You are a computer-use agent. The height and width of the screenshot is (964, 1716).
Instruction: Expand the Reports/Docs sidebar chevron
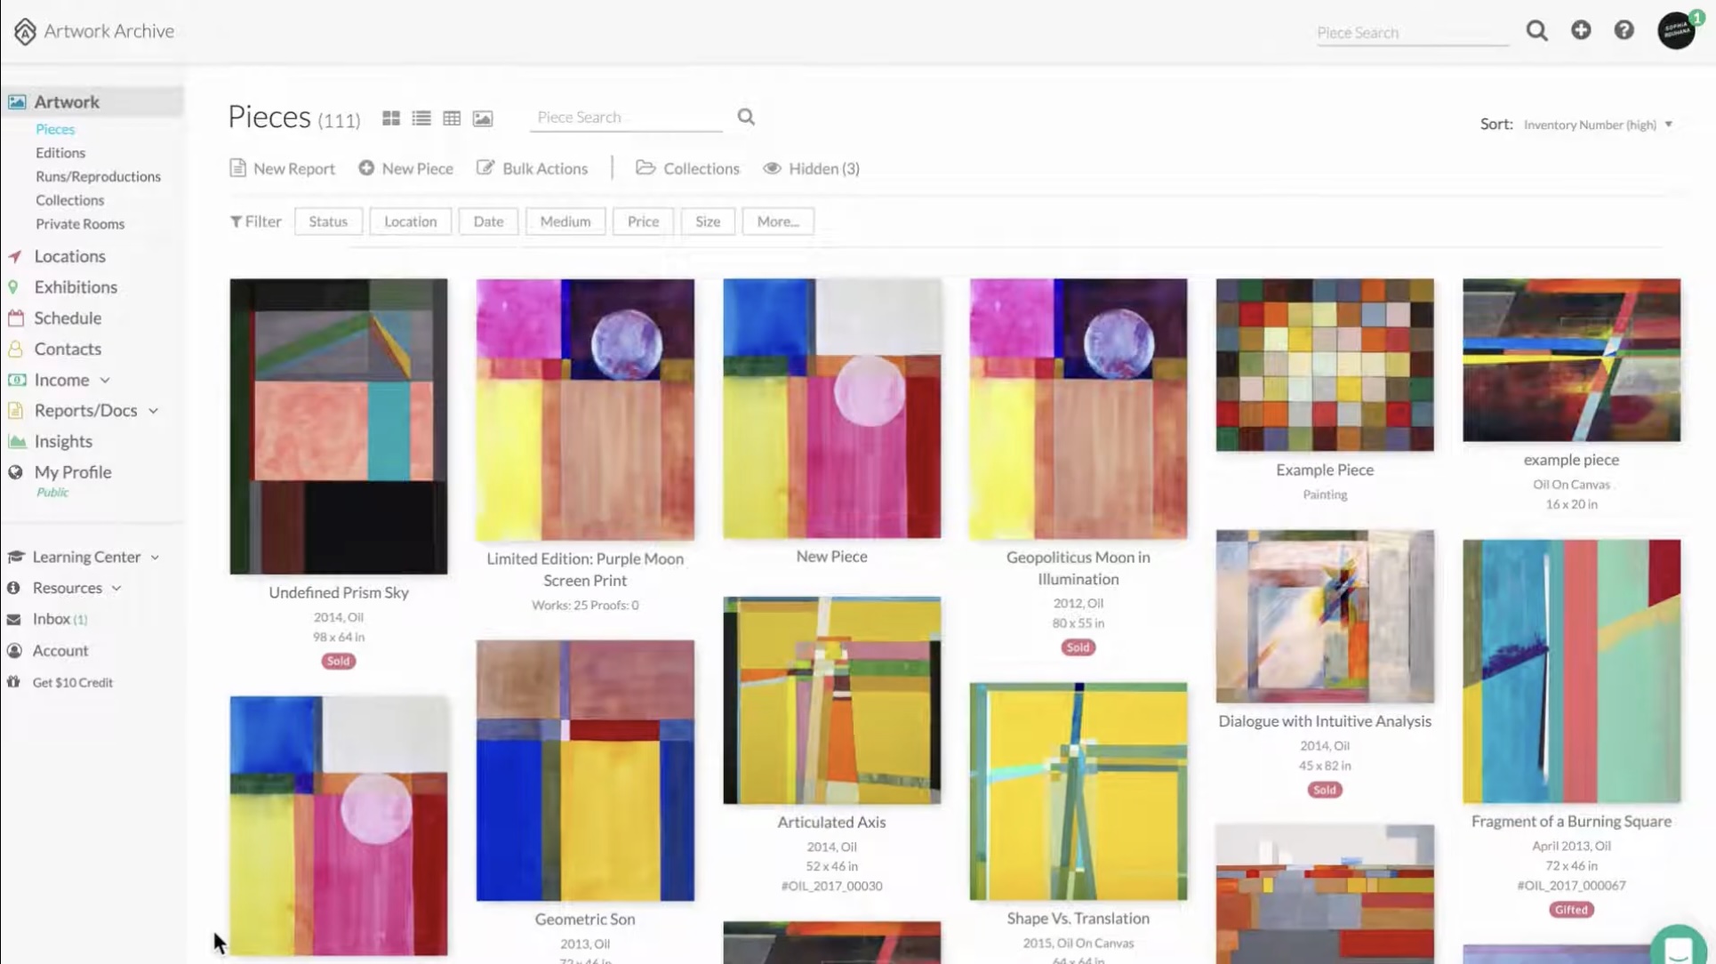[x=153, y=411]
